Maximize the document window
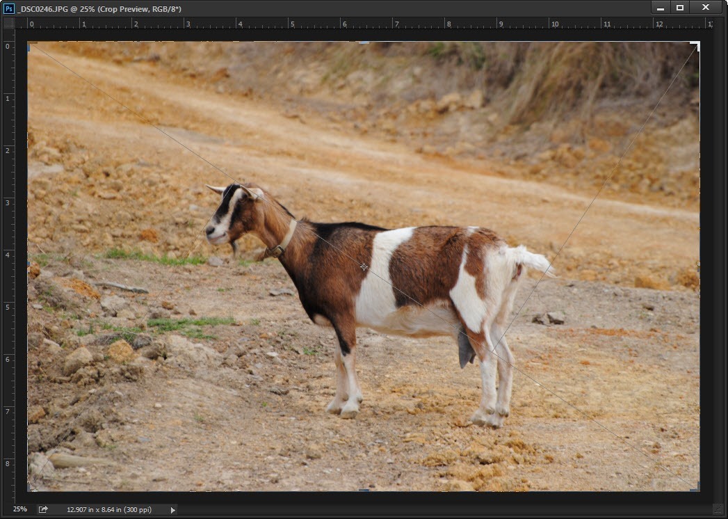Image resolution: width=728 pixels, height=519 pixels. click(x=680, y=8)
